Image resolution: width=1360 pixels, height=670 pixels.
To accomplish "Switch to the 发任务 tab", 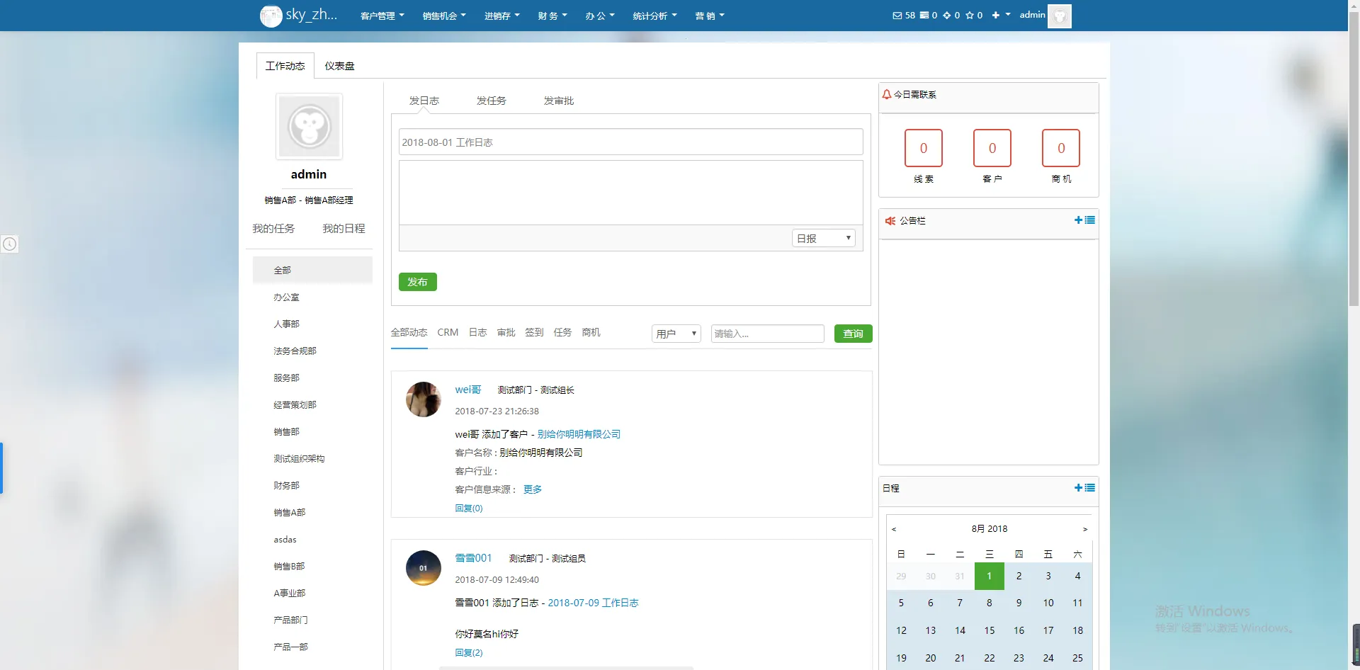I will click(x=492, y=101).
